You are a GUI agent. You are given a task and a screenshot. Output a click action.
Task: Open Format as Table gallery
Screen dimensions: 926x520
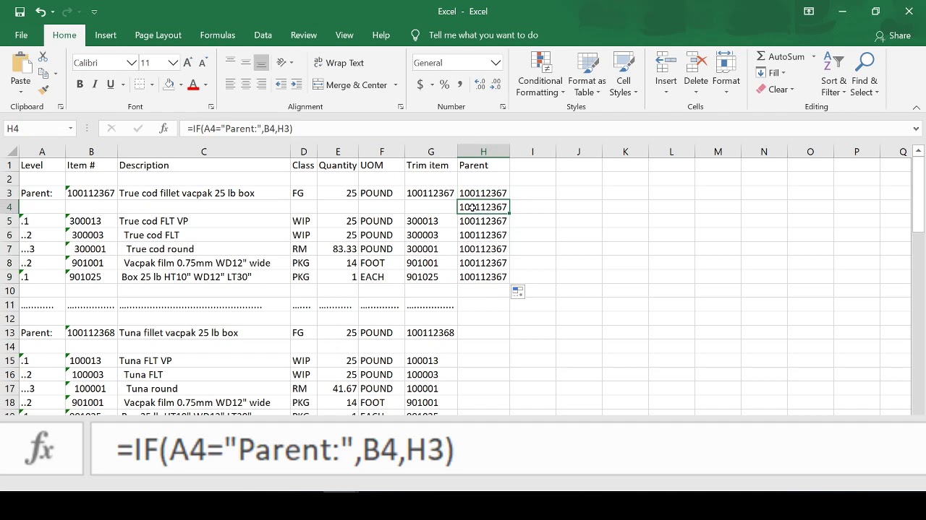pos(587,74)
